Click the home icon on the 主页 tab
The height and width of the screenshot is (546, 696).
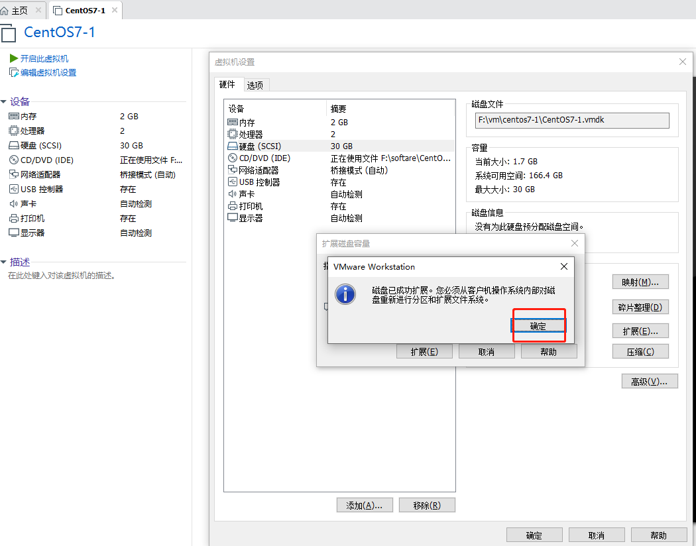tap(5, 10)
